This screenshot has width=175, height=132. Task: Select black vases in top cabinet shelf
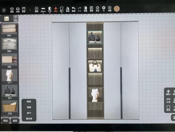[x=95, y=37]
